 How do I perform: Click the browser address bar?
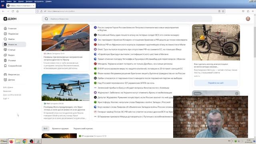click(x=131, y=11)
